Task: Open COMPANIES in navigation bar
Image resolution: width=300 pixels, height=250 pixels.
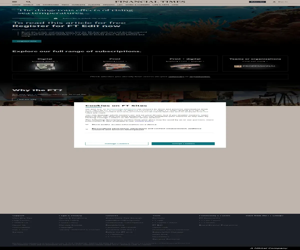Action: tap(51, 5)
